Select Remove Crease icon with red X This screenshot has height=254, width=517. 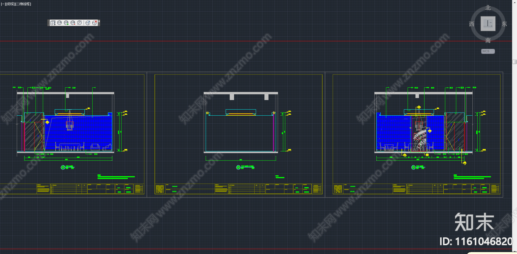tap(94, 23)
